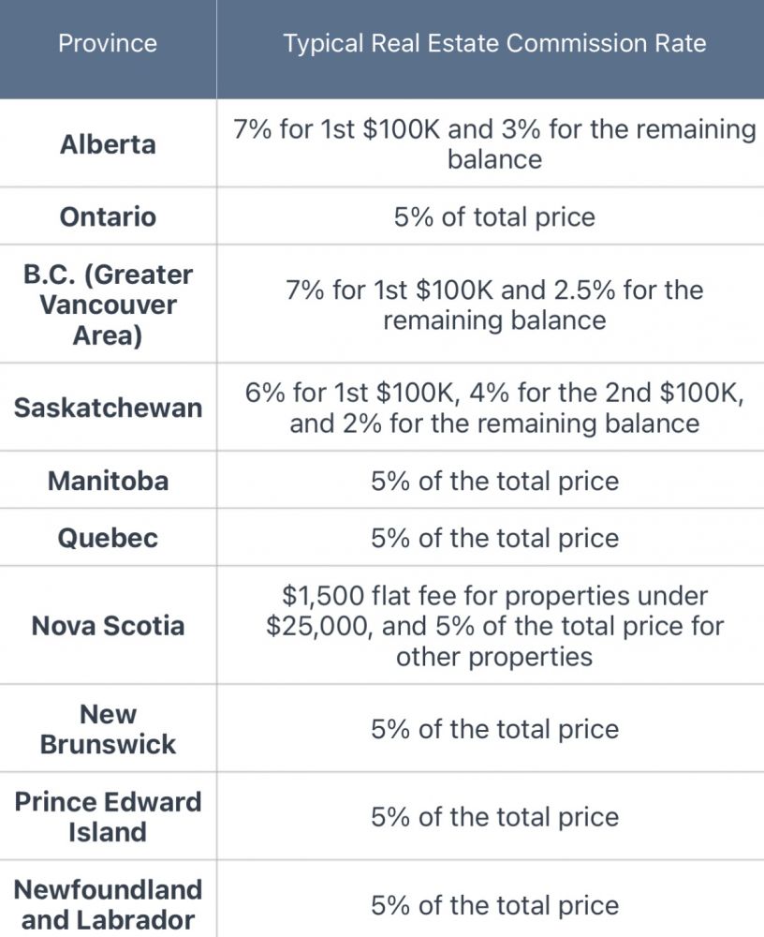This screenshot has width=764, height=937.
Task: Click Quebec's 5% of the total price
Action: (x=494, y=539)
